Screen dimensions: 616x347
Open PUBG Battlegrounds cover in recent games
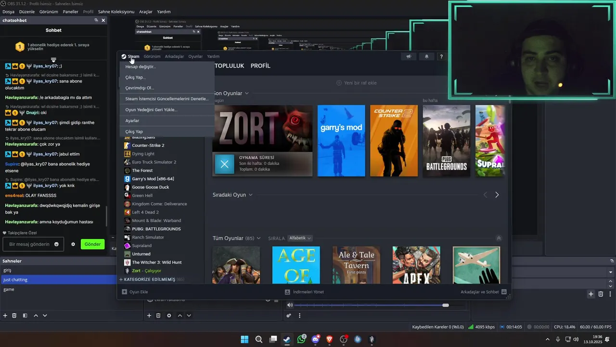pyautogui.click(x=446, y=141)
